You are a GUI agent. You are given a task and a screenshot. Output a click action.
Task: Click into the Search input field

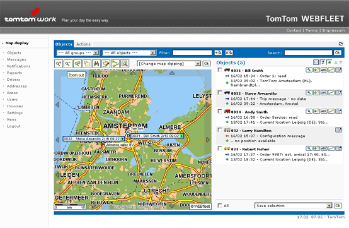point(308,52)
